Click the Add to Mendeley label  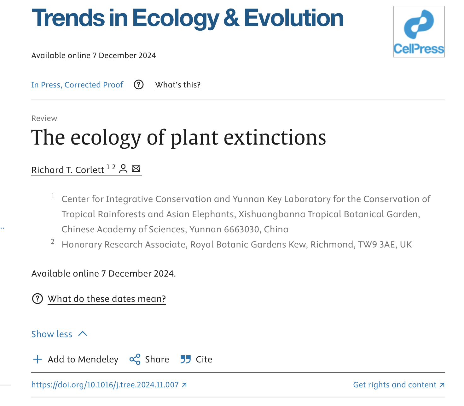click(83, 359)
